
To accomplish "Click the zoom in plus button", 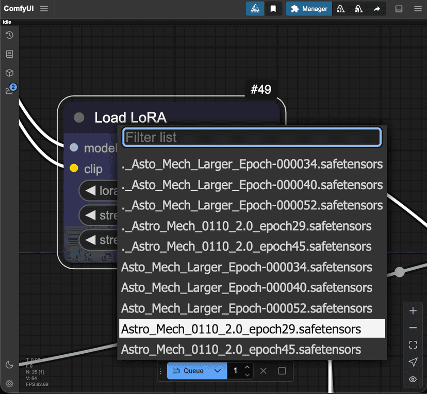I will [413, 311].
